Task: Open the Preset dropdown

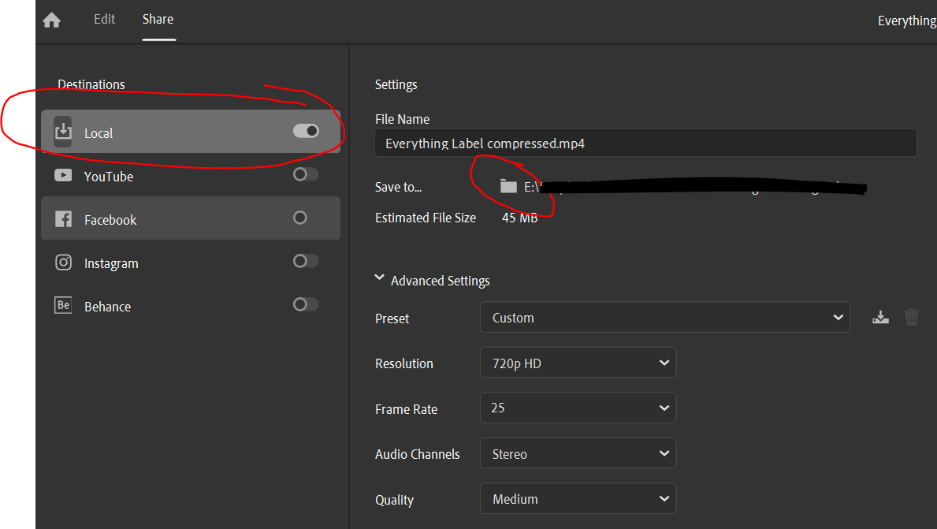Action: 664,318
